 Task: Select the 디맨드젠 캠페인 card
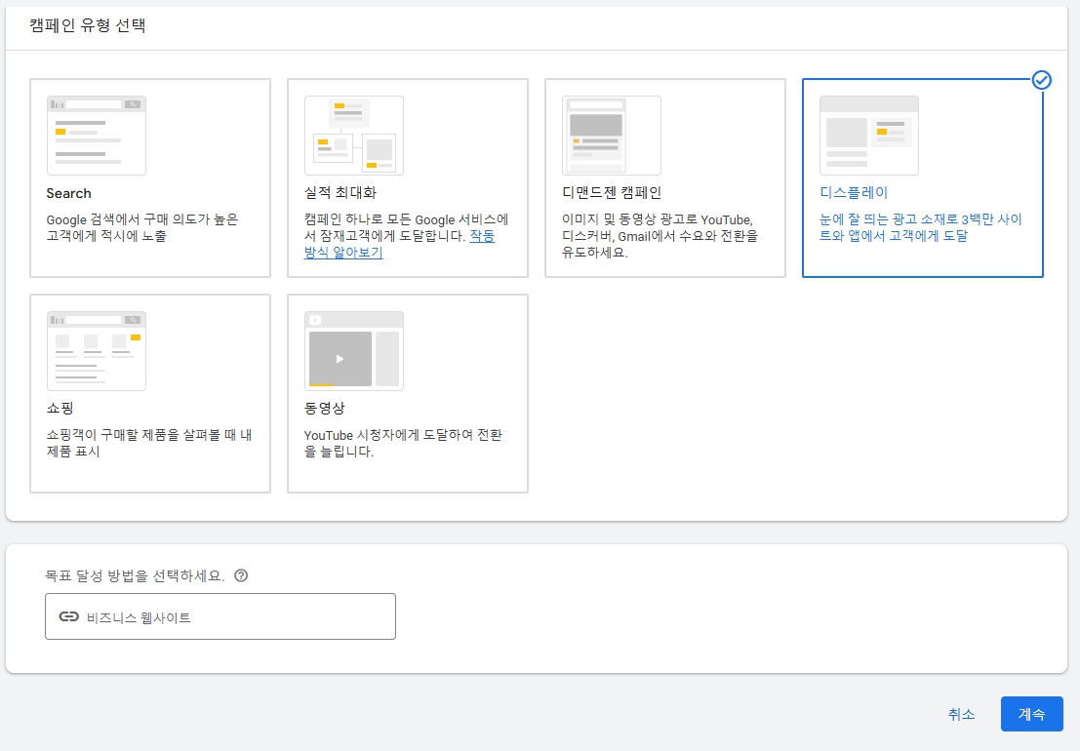pos(665,178)
